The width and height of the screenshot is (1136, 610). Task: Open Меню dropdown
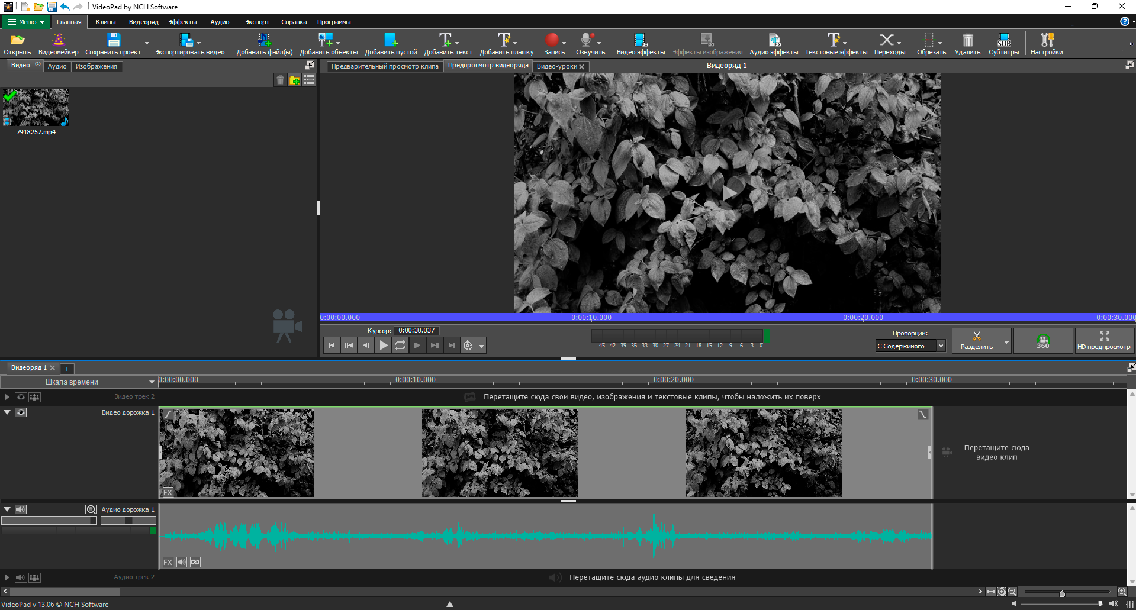[26, 22]
